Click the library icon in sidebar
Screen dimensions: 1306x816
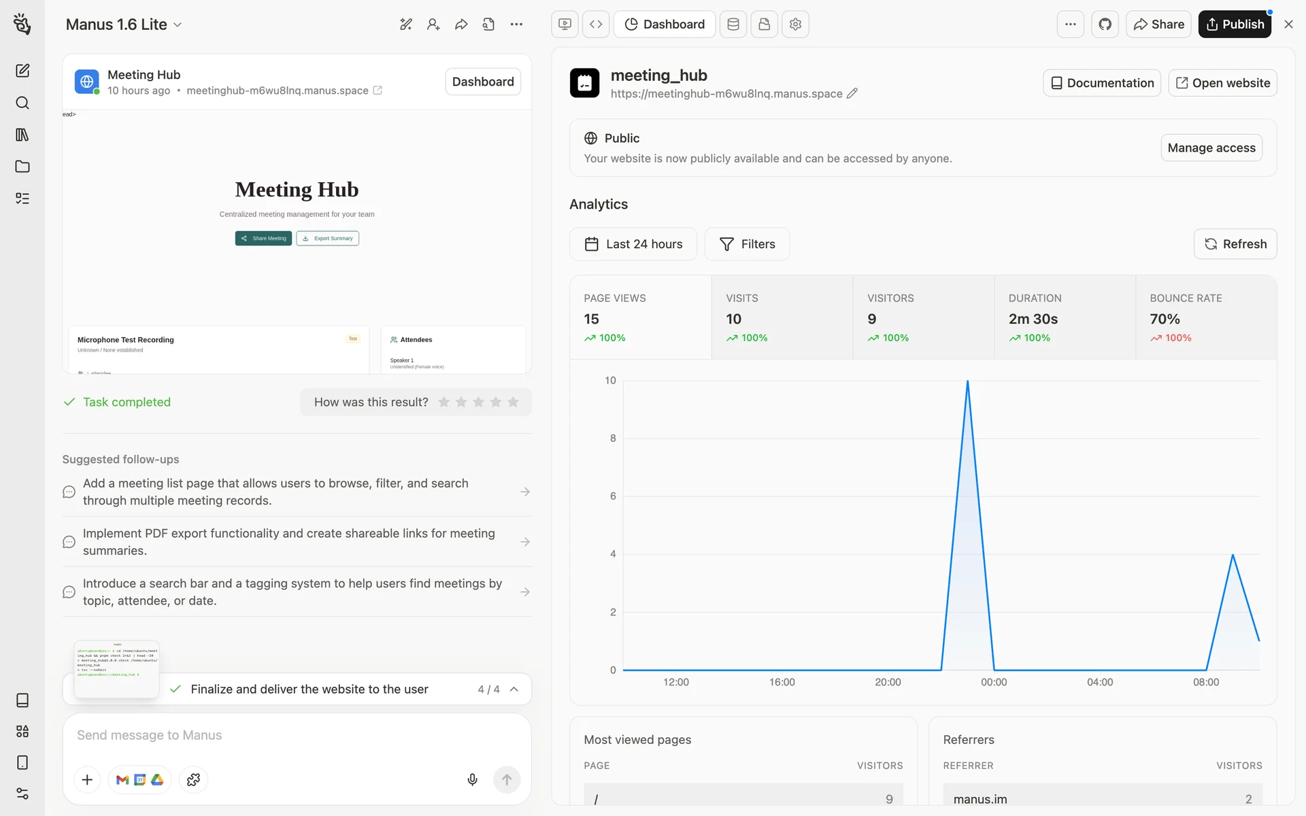click(22, 135)
